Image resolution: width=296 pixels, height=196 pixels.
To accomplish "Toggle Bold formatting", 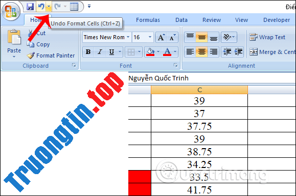I will [x=88, y=52].
